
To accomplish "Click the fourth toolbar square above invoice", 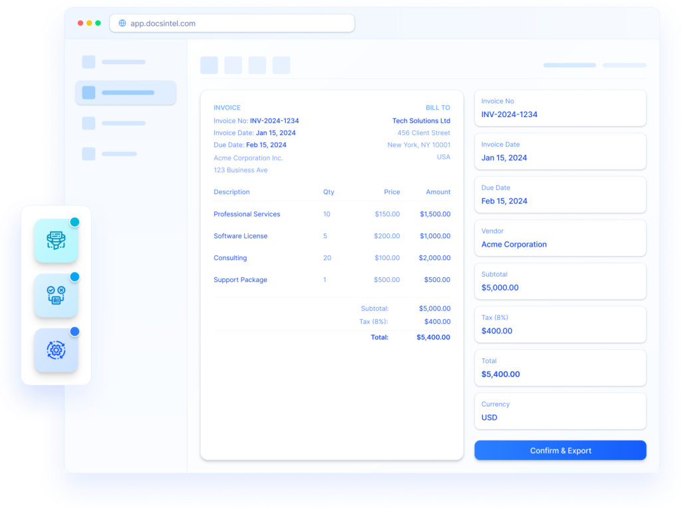I will (x=281, y=65).
